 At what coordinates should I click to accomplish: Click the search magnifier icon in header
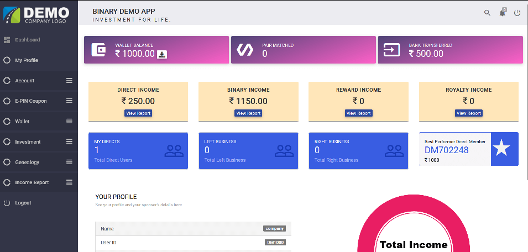[487, 13]
